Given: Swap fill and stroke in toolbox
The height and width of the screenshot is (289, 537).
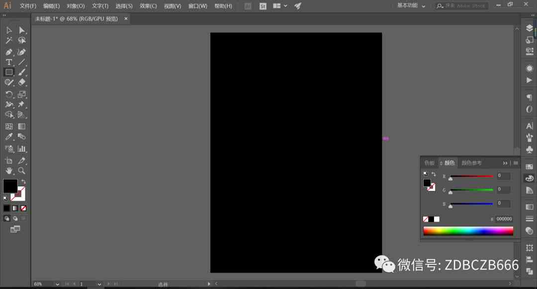Looking at the screenshot, I should (23, 181).
